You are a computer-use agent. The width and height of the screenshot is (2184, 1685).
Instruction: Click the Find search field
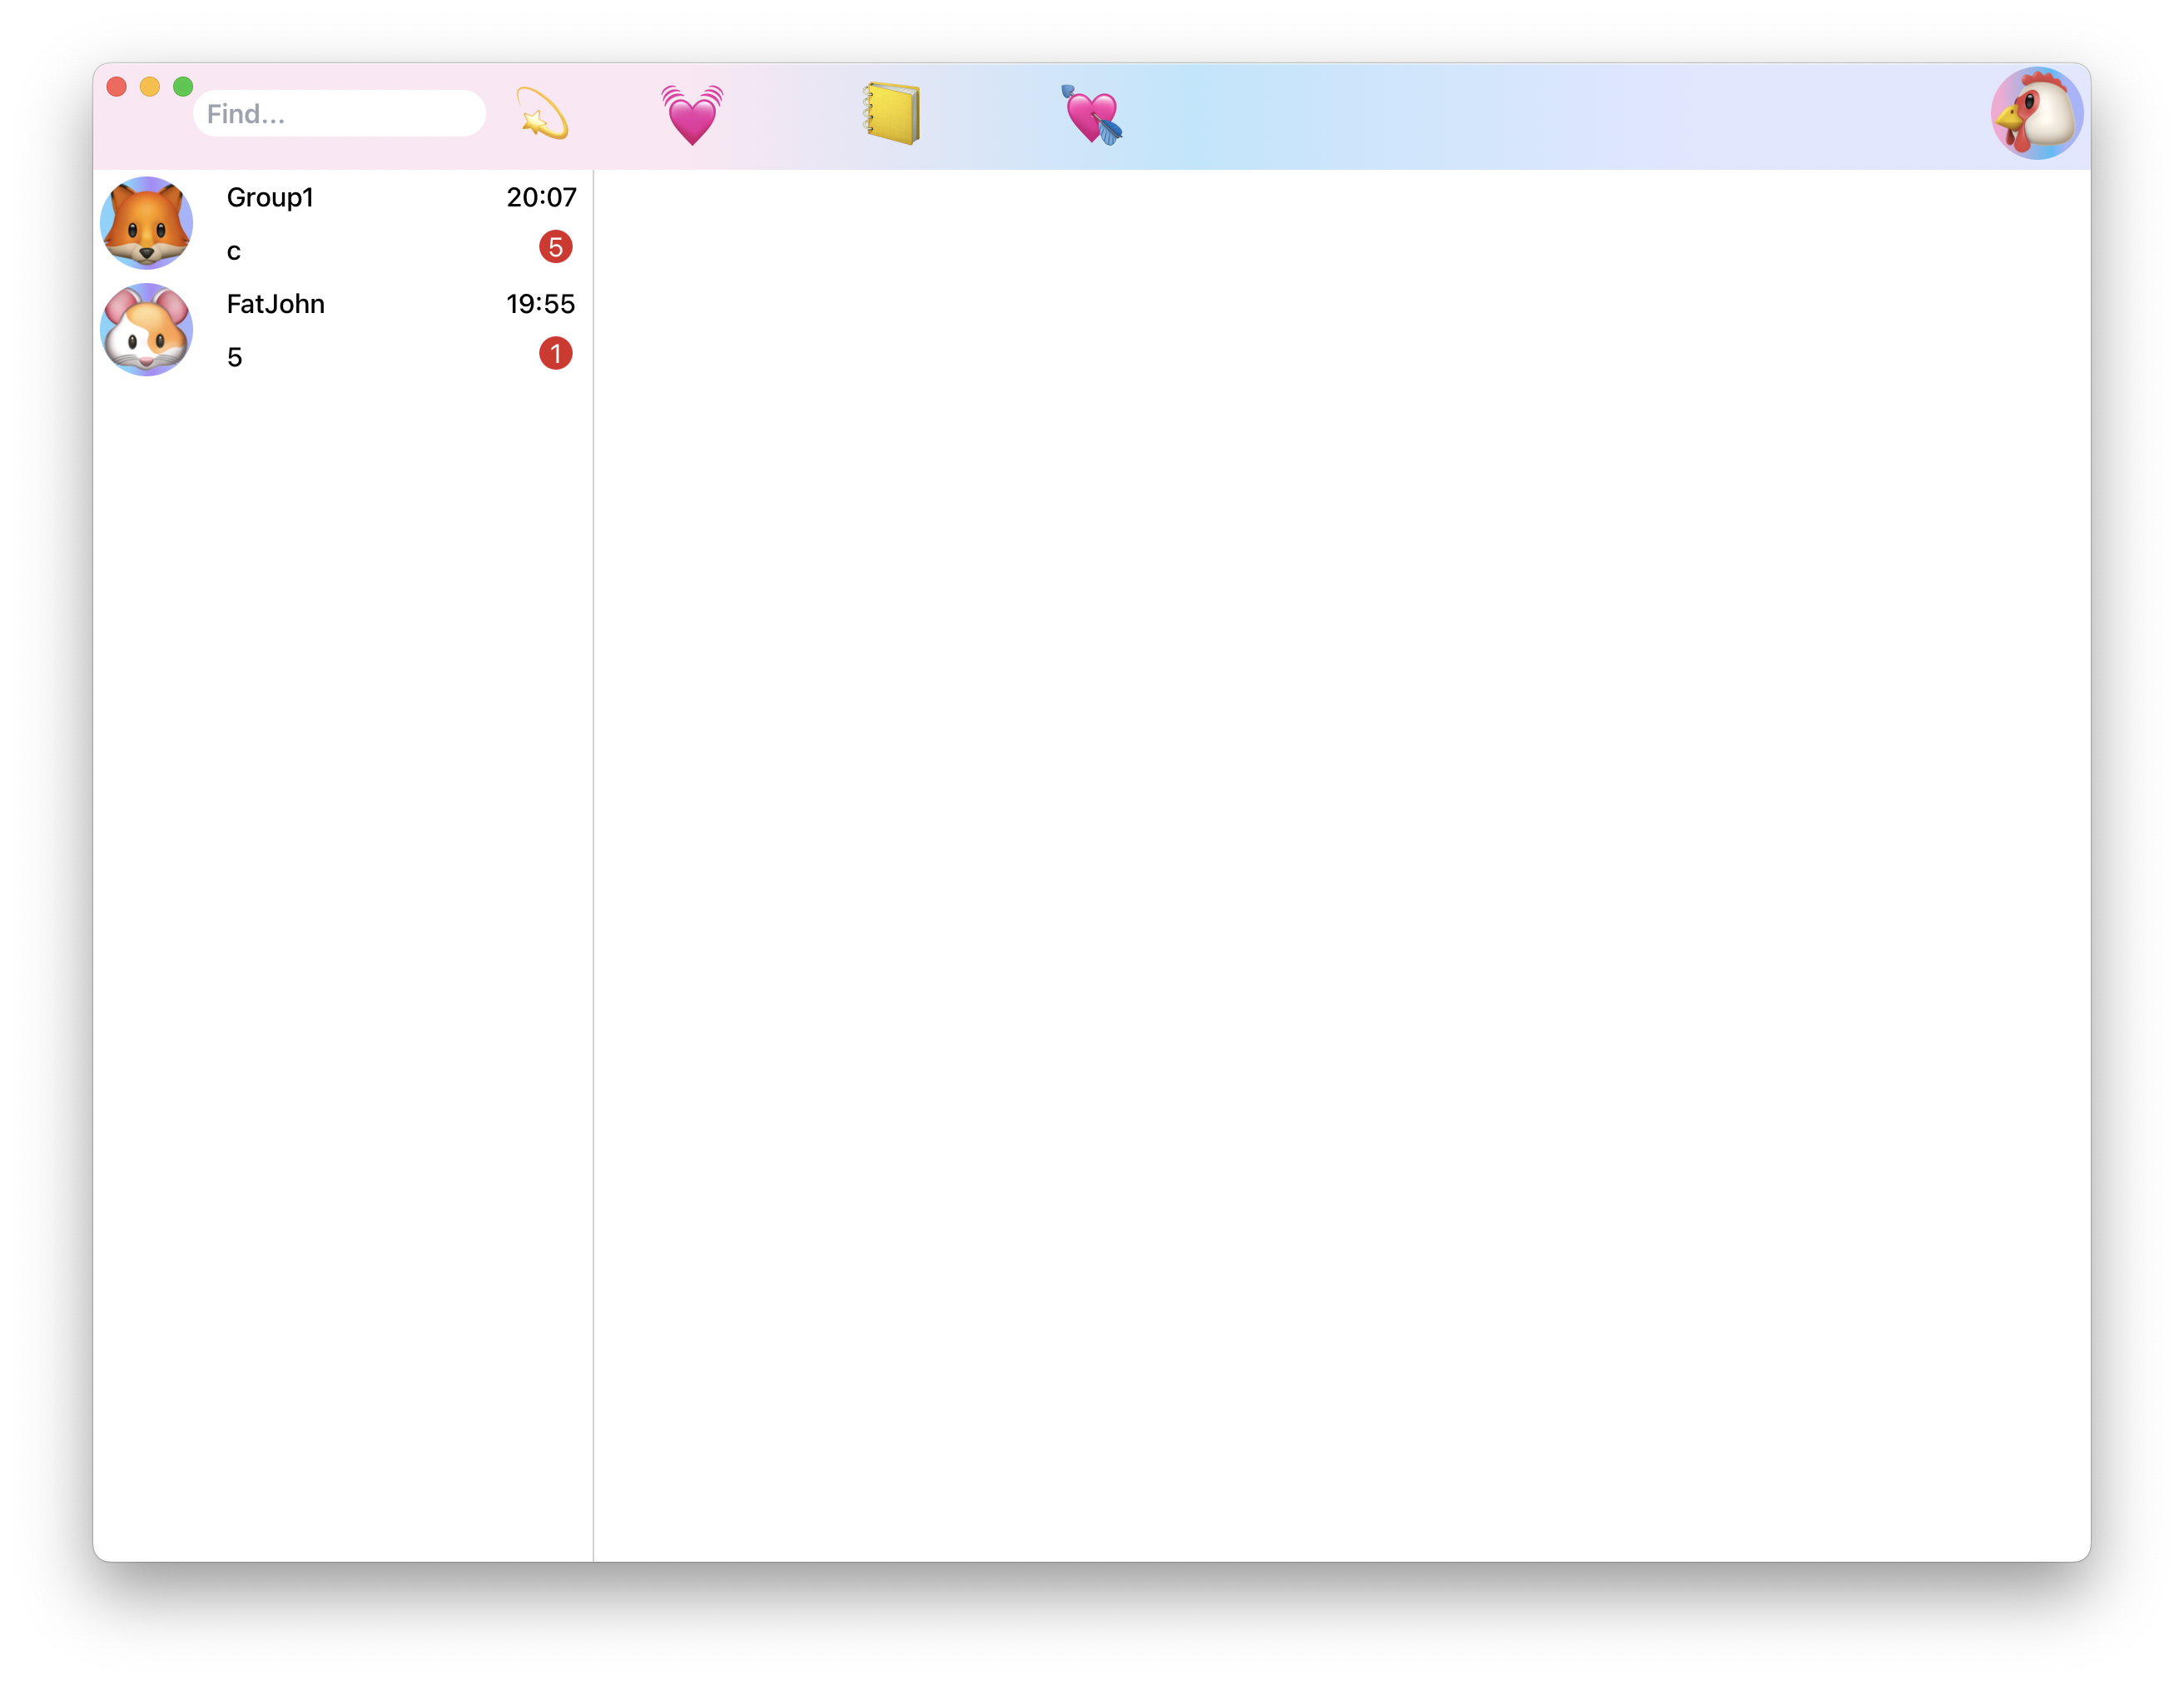point(339,114)
